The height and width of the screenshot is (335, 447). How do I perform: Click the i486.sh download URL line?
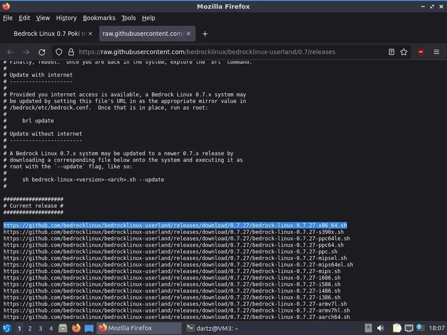(172, 291)
